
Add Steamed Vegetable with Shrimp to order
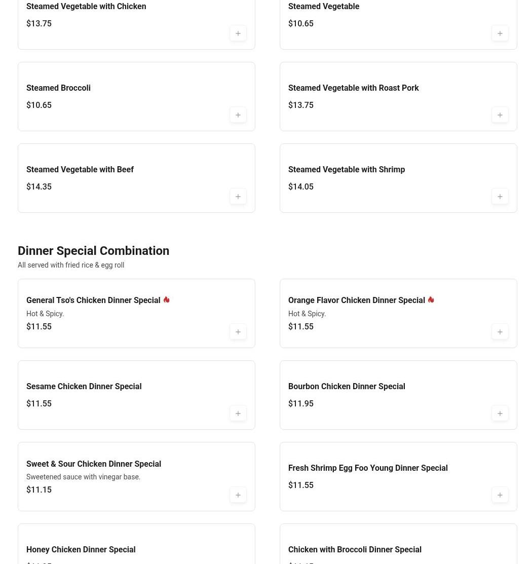click(500, 197)
